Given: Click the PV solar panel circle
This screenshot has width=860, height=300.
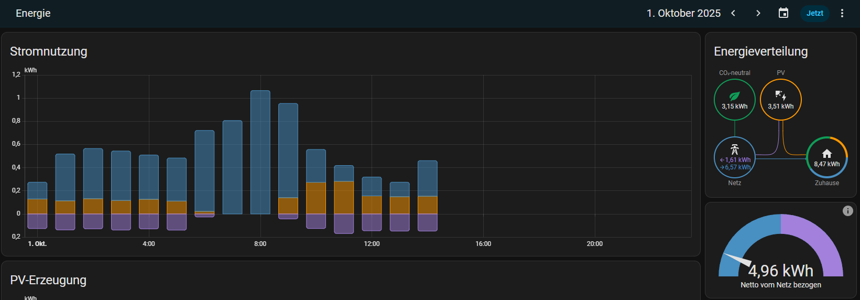Looking at the screenshot, I should pos(780,100).
